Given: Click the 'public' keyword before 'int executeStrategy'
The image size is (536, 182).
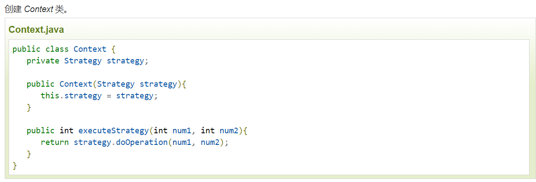Looking at the screenshot, I should pyautogui.click(x=41, y=131).
